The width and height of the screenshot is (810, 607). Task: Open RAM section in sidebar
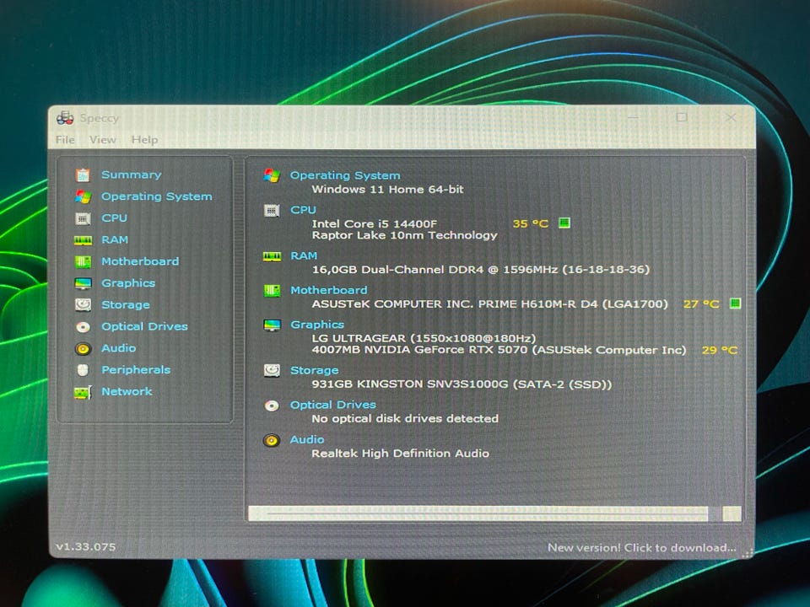tap(115, 239)
